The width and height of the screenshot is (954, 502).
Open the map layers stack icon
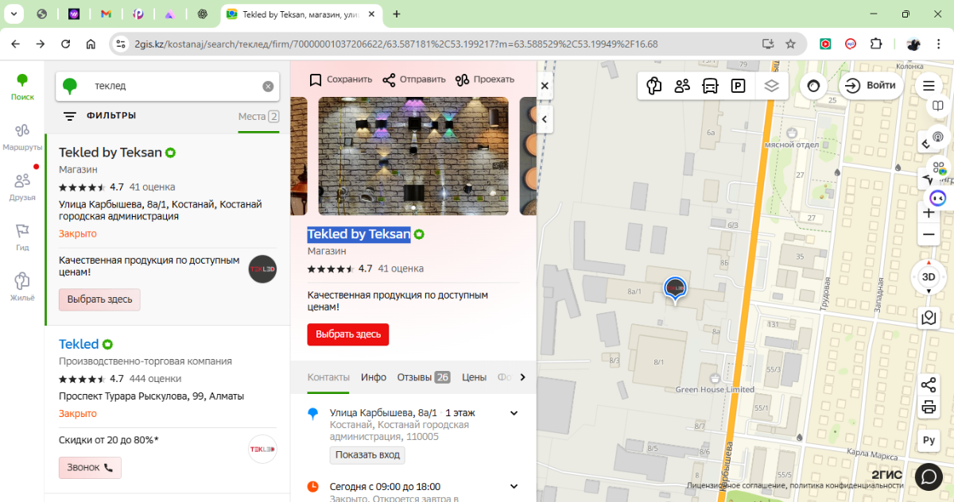click(771, 86)
